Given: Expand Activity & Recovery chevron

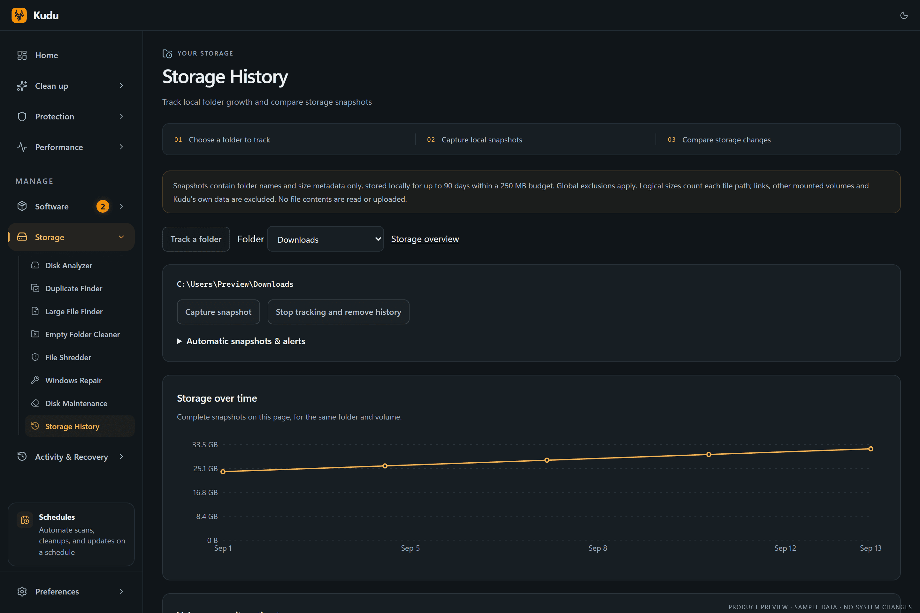Looking at the screenshot, I should pos(121,456).
